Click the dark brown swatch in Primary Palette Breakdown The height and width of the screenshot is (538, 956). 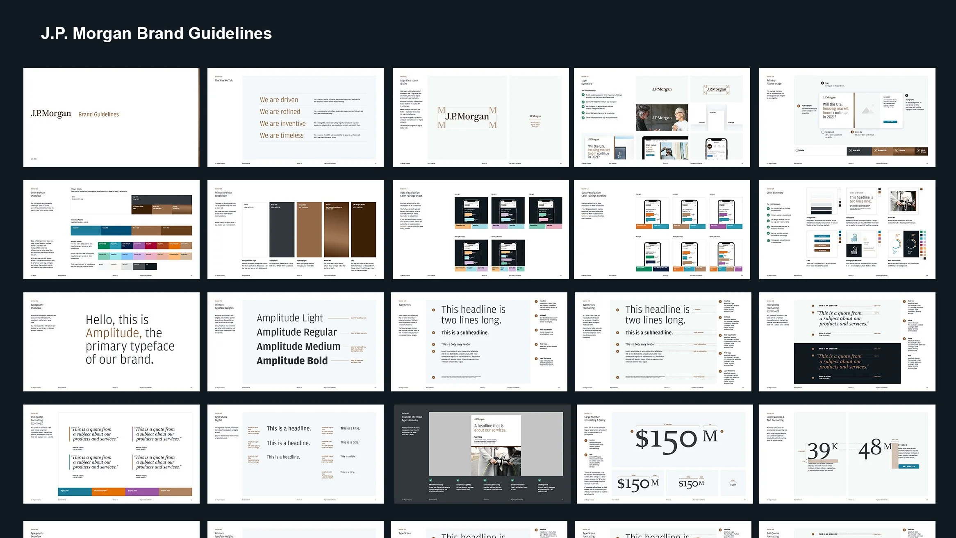pos(363,229)
